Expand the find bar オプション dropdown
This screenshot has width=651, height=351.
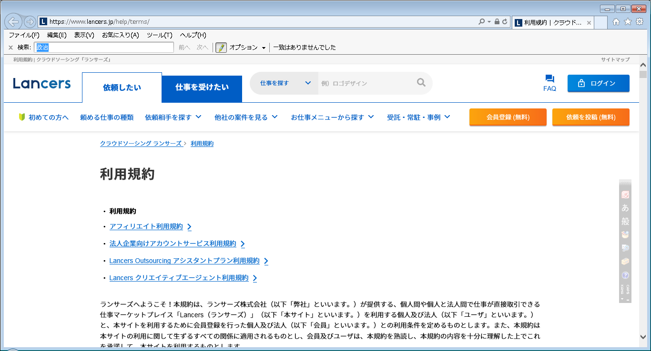[247, 48]
